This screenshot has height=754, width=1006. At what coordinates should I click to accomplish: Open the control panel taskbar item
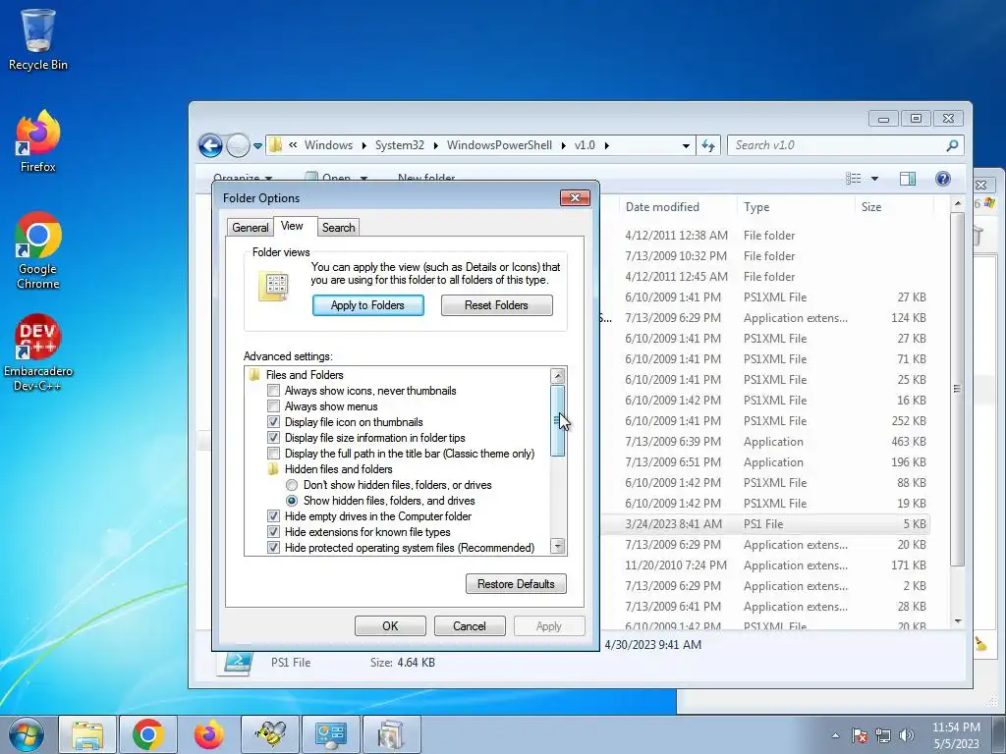coord(331,734)
